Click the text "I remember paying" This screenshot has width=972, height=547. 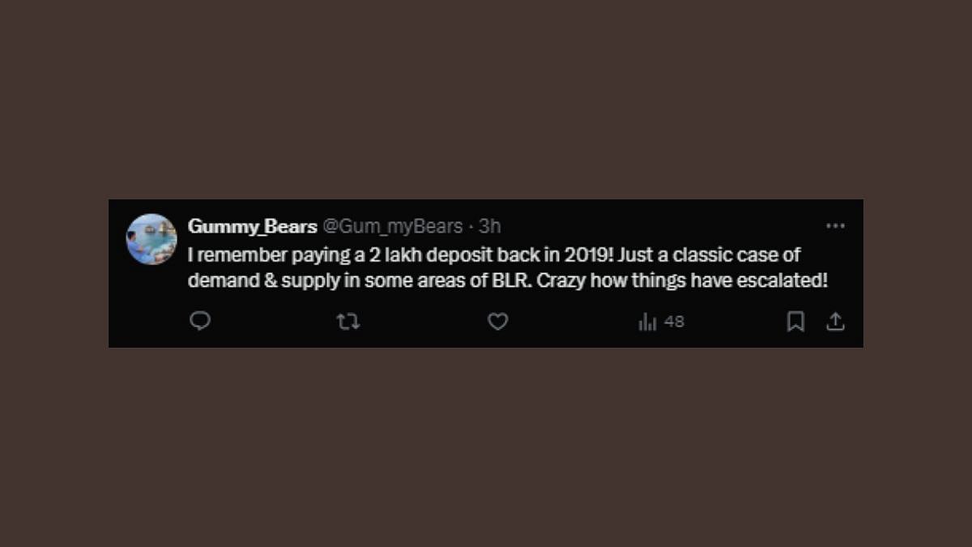(244, 255)
